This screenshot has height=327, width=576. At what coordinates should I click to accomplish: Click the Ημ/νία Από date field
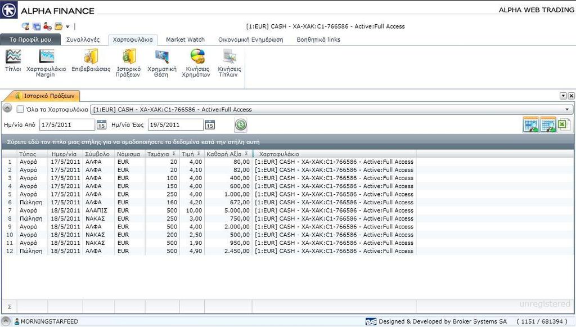[67, 124]
